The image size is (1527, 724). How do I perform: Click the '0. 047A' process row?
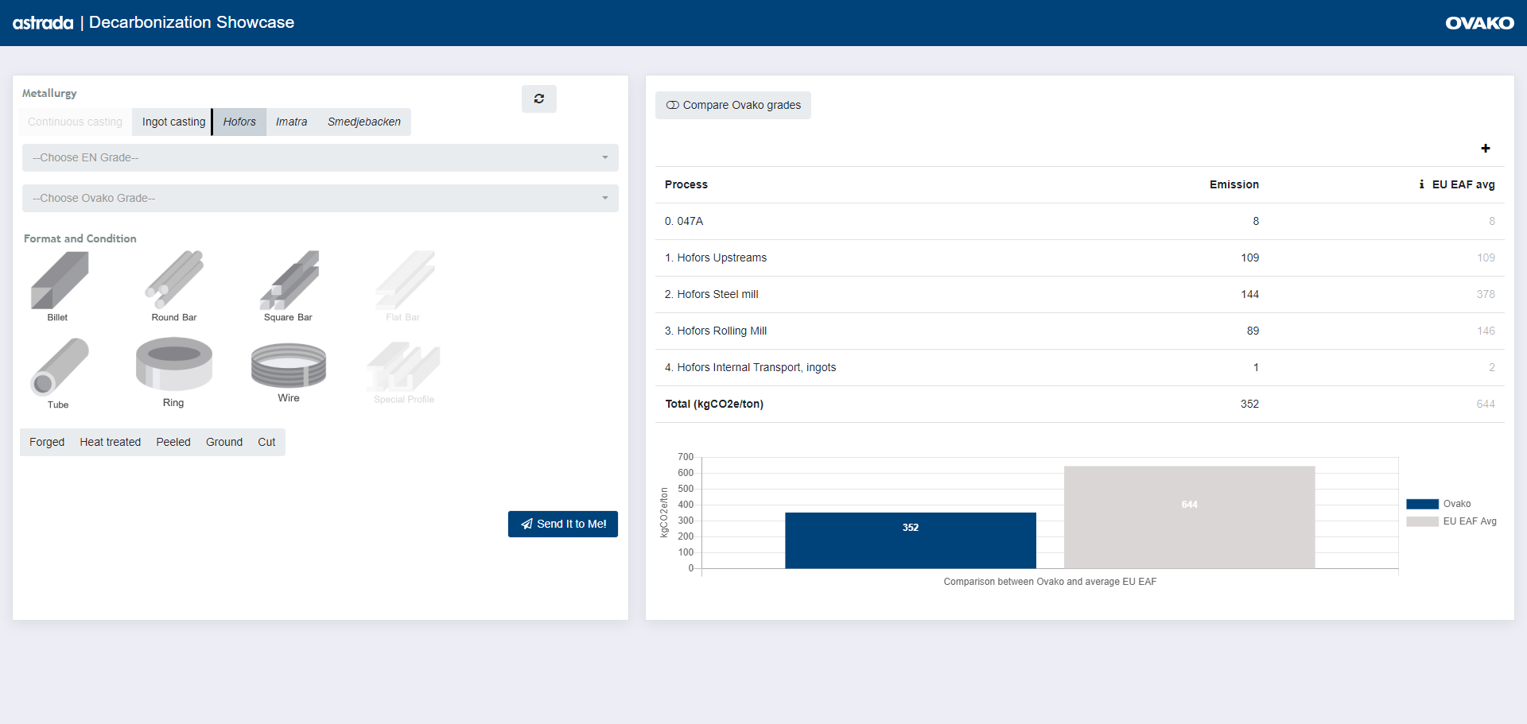(1080, 221)
